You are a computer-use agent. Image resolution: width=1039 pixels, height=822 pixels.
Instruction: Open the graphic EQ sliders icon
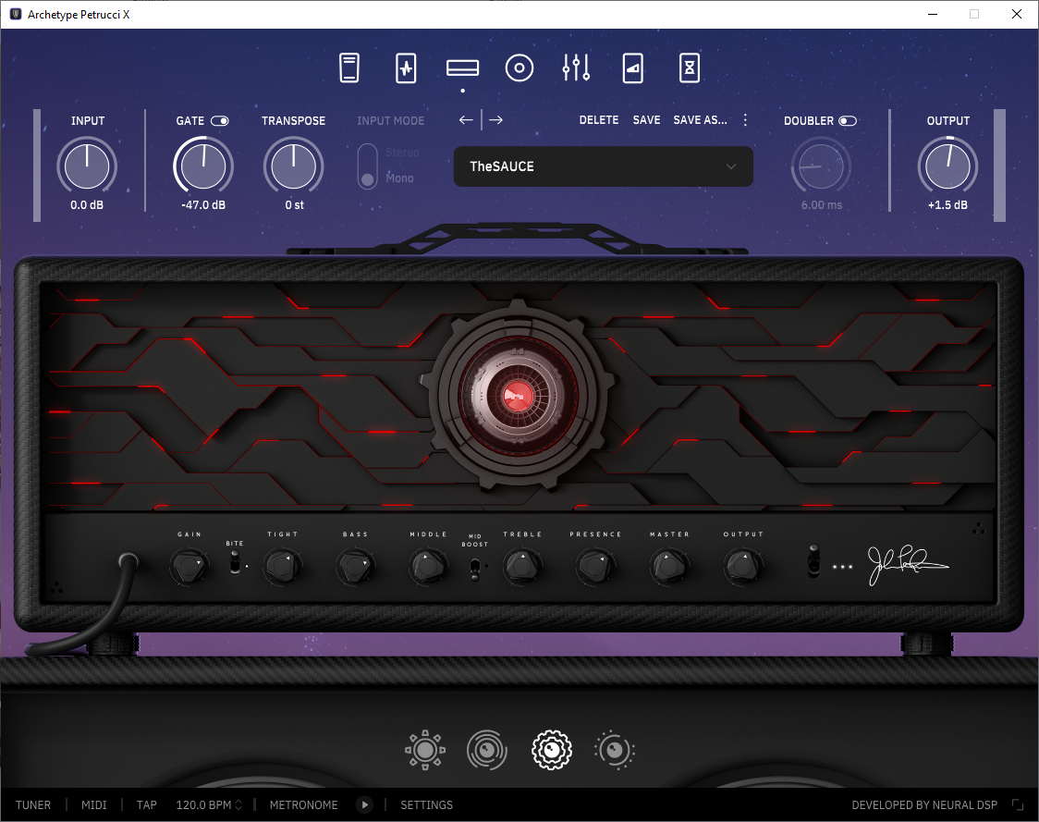tap(576, 67)
